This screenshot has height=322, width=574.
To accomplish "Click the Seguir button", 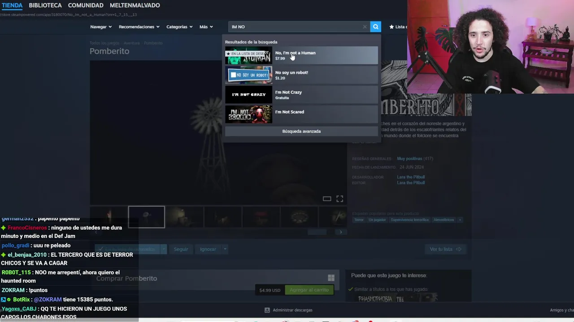I will 181,249.
